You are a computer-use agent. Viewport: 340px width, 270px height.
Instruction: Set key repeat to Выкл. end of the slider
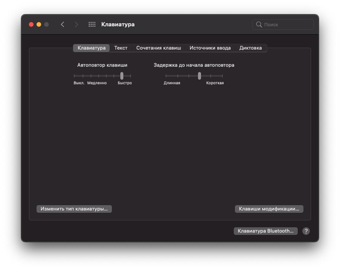74,76
